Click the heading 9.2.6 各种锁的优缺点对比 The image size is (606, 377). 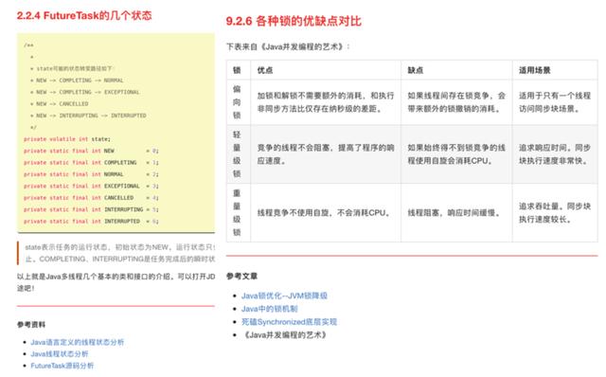click(294, 21)
